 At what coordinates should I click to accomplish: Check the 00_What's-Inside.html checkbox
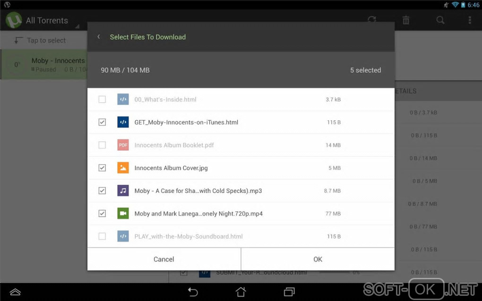[102, 100]
